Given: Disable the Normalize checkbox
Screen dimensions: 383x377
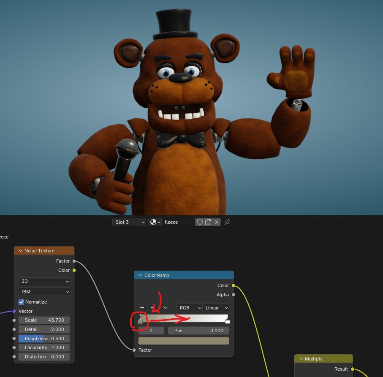Looking at the screenshot, I should 22,302.
